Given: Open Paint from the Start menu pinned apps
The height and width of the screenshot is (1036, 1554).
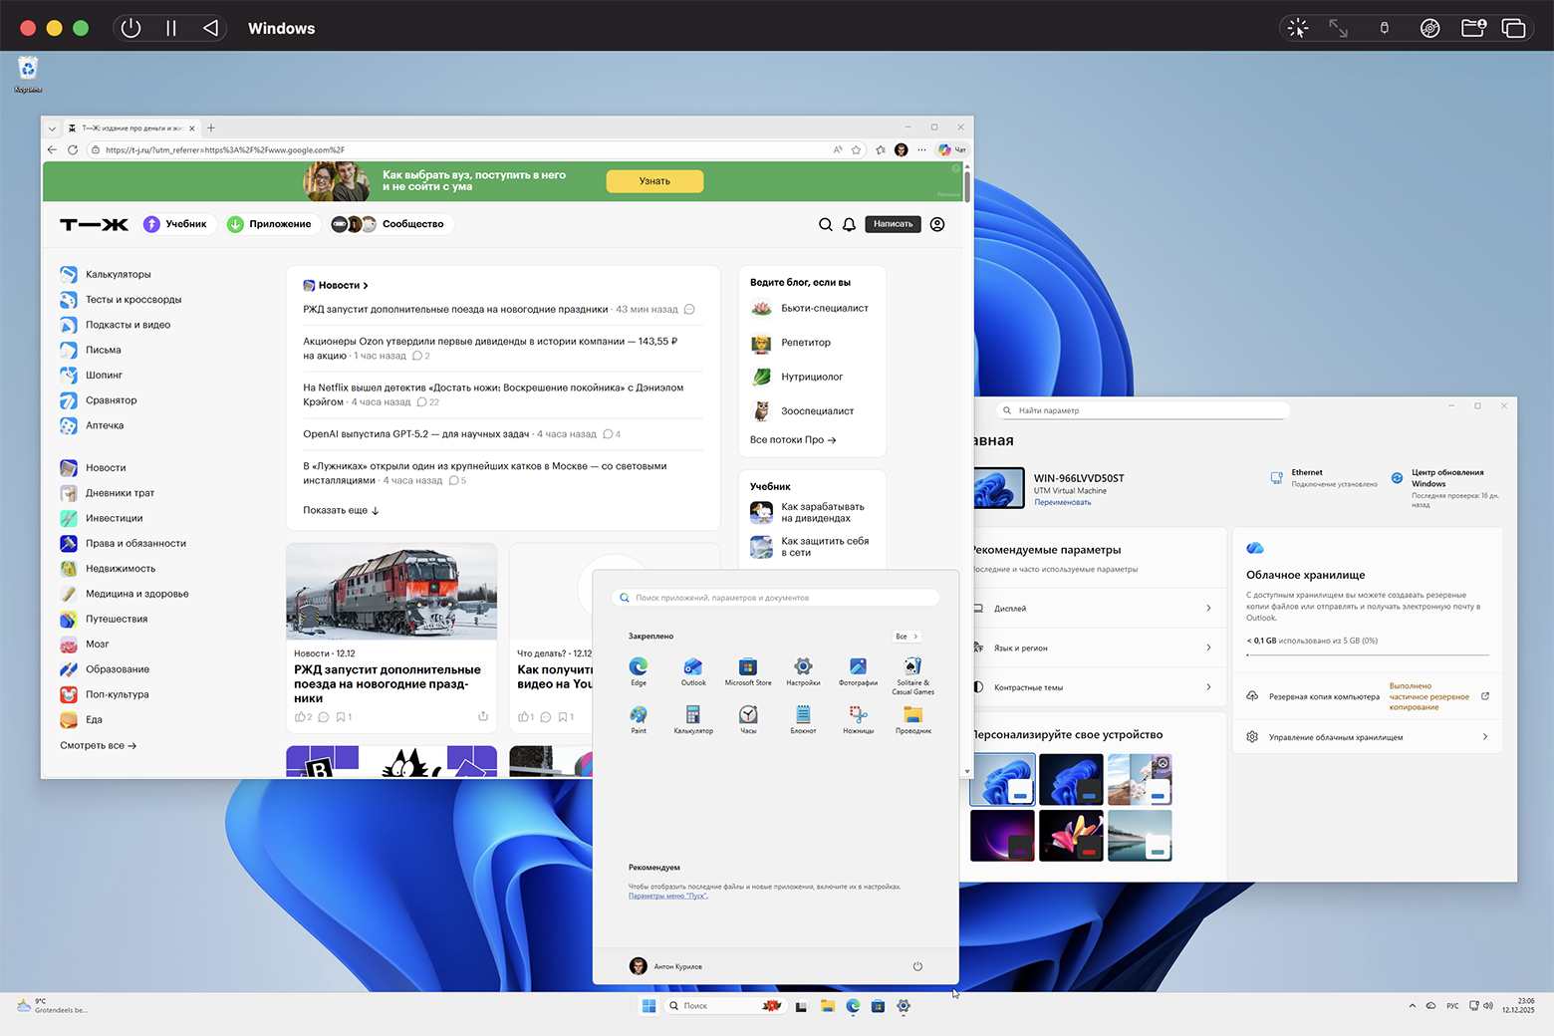Looking at the screenshot, I should click(x=639, y=715).
